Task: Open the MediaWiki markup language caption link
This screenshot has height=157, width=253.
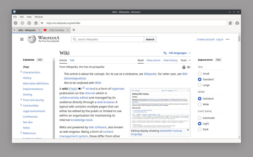Action: (156, 132)
